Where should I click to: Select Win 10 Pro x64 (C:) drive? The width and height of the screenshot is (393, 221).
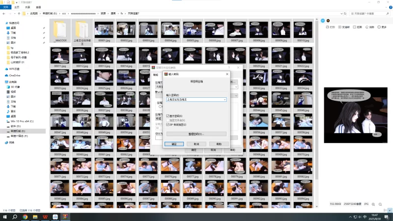20,121
